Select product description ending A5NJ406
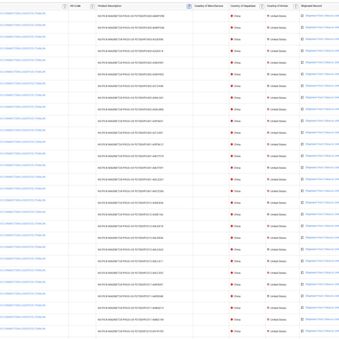The height and width of the screenshot is (339, 339). click(131, 110)
